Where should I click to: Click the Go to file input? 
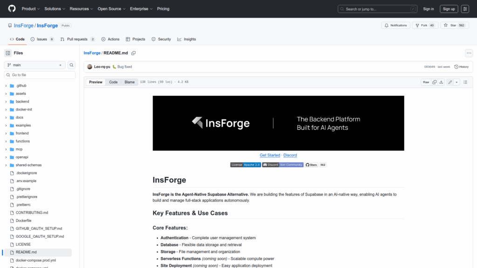[40, 75]
